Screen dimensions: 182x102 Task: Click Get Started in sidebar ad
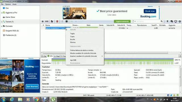pyautogui.click(x=32, y=86)
